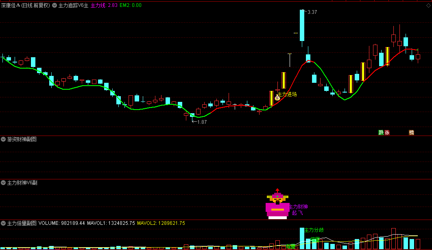432x250 pixels.
Task: Click the 主力进场 signal label
Action: pyautogui.click(x=288, y=94)
